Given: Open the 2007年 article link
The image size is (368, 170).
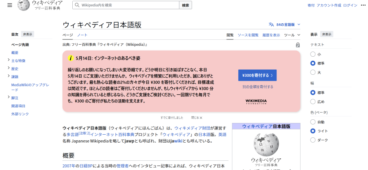Looking at the screenshot, I should (x=69, y=166).
